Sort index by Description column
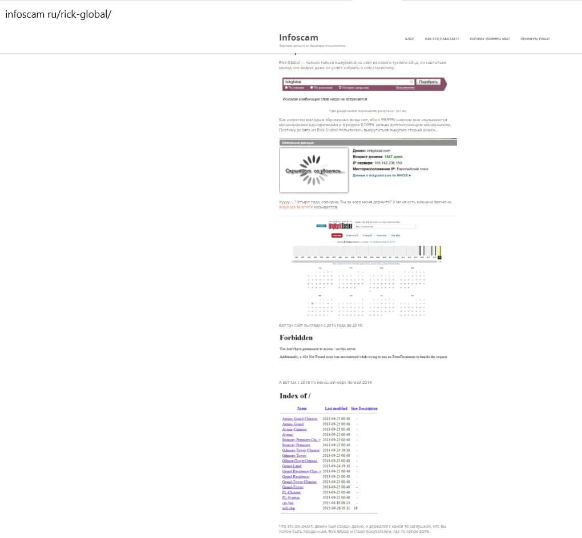 [x=368, y=408]
